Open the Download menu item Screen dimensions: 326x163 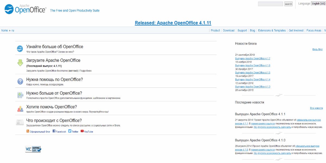coord(228,30)
